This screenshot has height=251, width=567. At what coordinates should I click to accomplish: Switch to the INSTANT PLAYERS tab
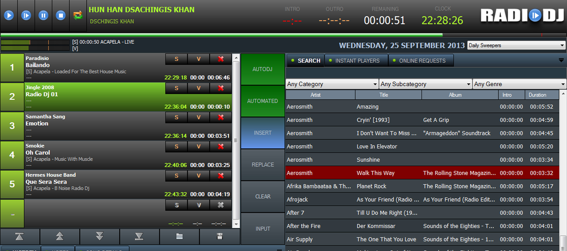(356, 61)
